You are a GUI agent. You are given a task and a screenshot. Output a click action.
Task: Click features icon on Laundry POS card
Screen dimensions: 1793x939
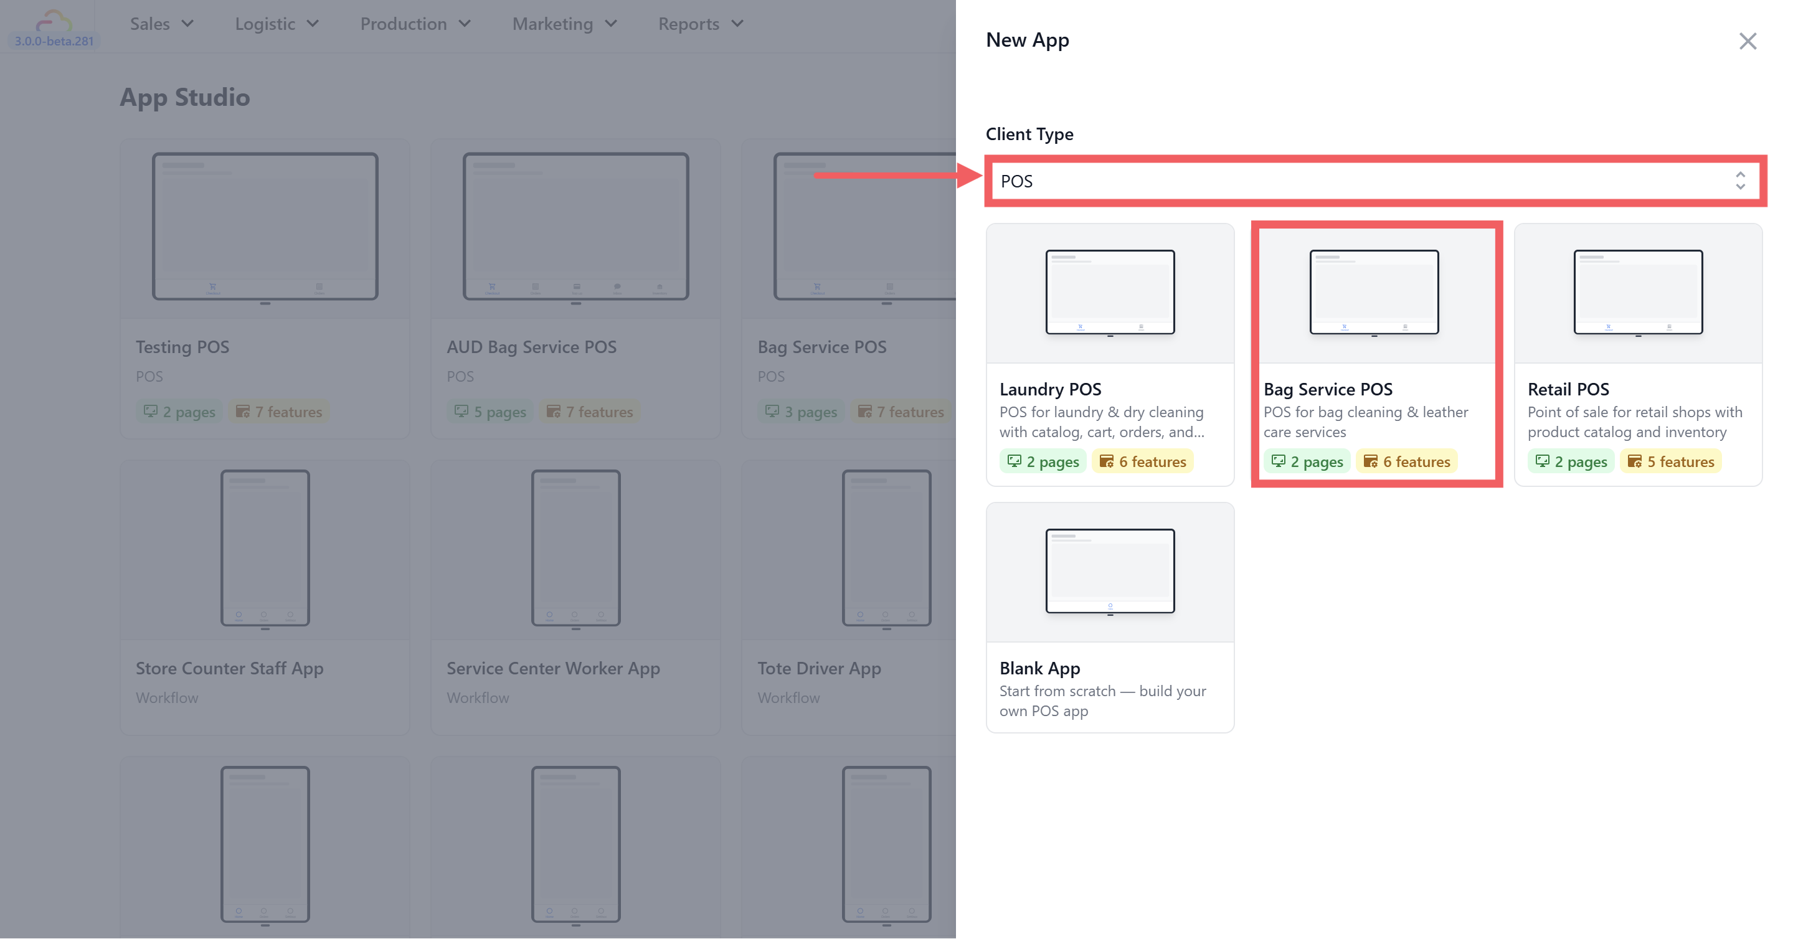(x=1106, y=461)
